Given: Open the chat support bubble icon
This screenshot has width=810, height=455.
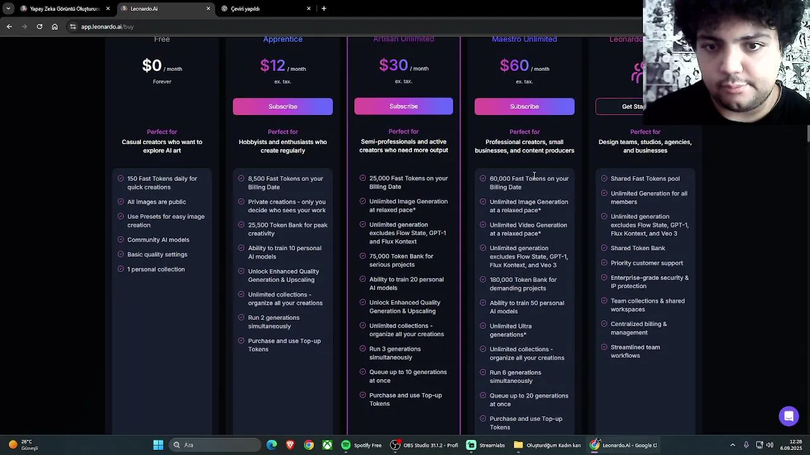Looking at the screenshot, I should coord(788,416).
